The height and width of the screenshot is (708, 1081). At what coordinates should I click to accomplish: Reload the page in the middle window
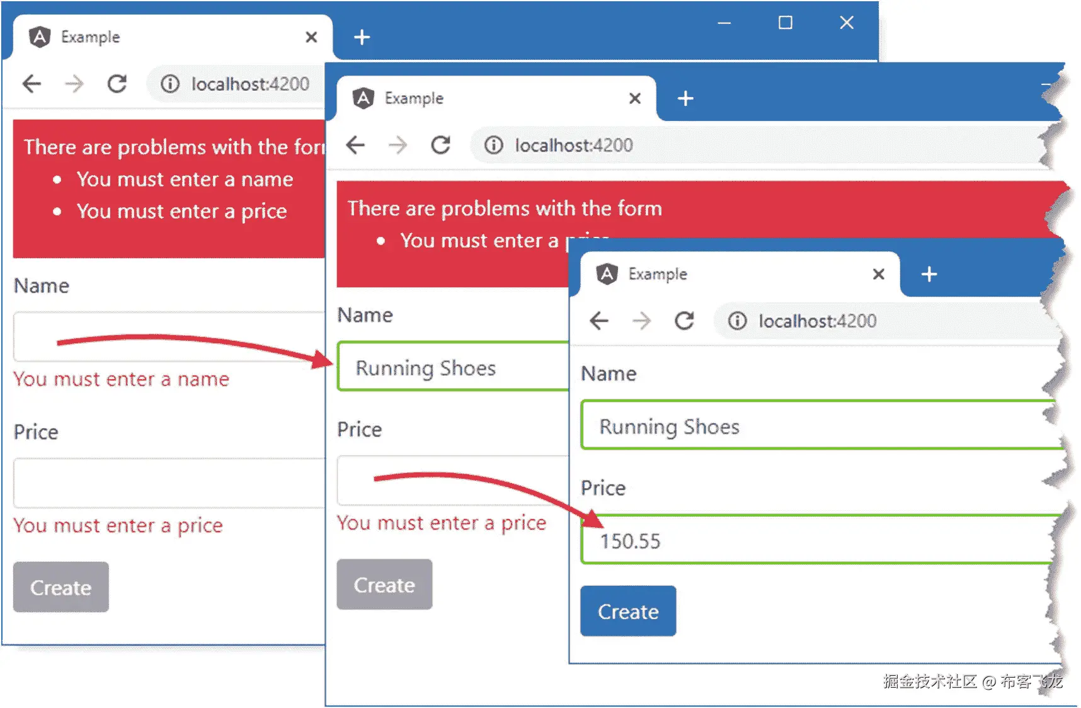coord(441,146)
